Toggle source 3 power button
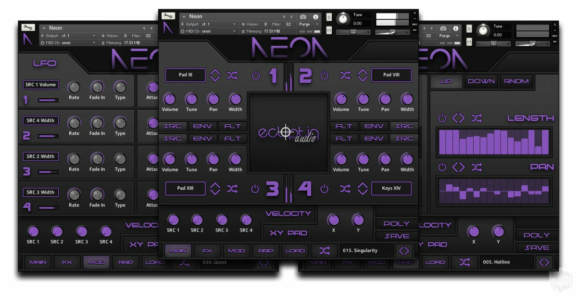Image resolution: width=577 pixels, height=297 pixels. (x=256, y=189)
